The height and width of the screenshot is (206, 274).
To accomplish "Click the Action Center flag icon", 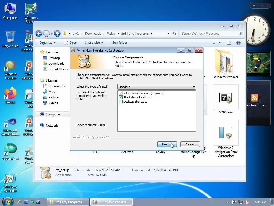I will coord(234,202).
